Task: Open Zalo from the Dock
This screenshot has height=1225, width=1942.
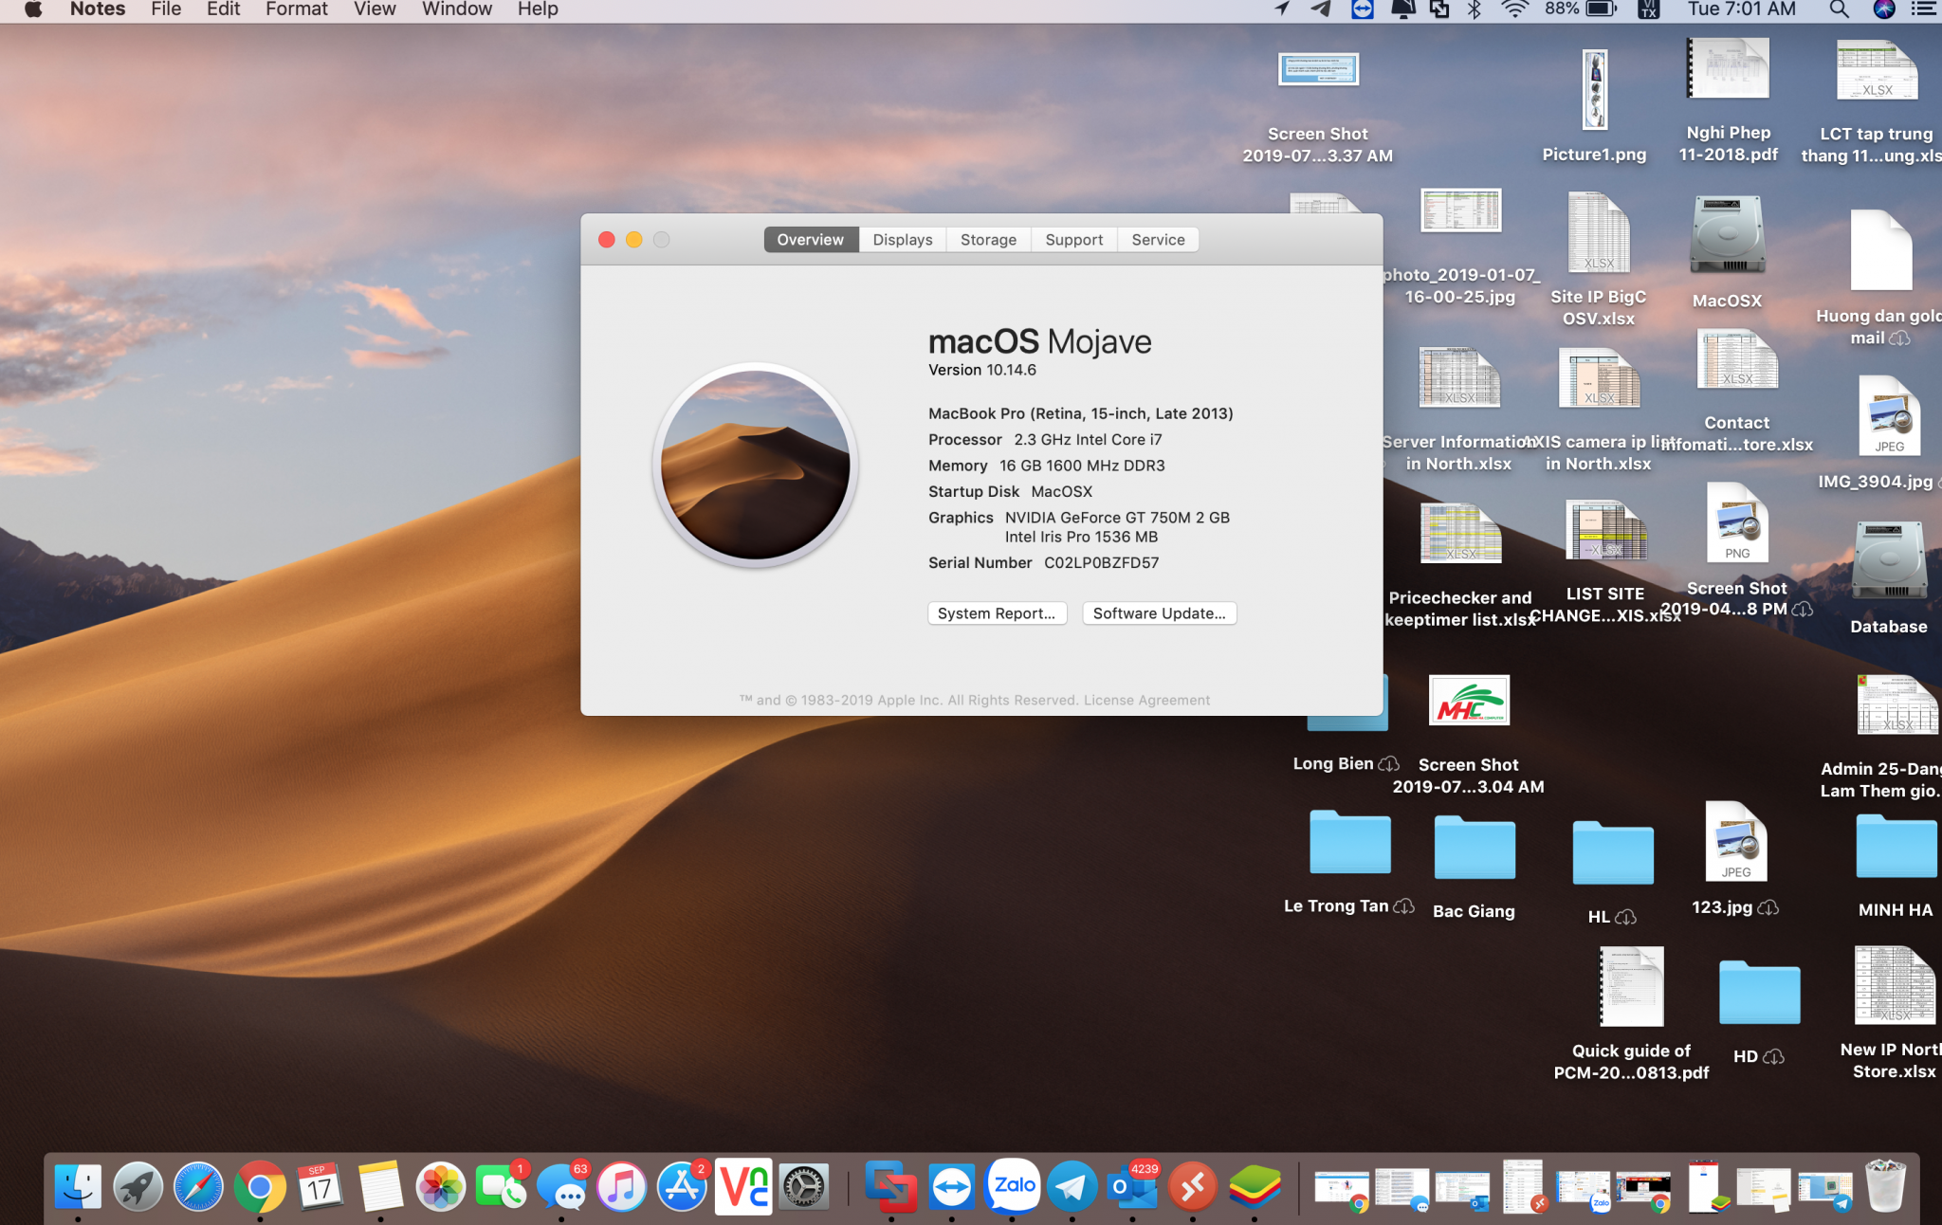Action: 1013,1186
